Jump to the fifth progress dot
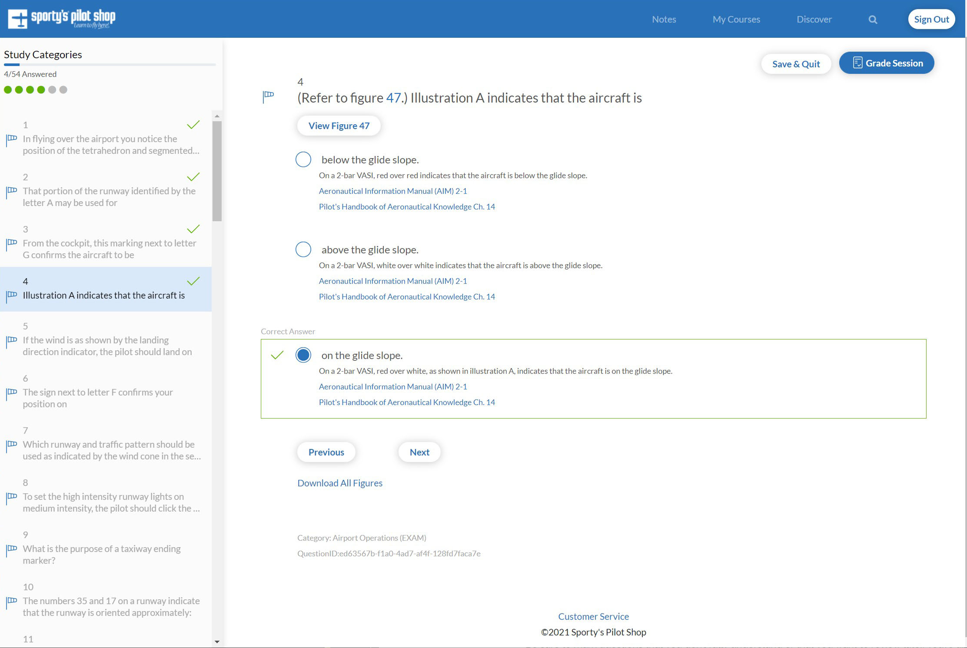967x648 pixels. click(52, 90)
